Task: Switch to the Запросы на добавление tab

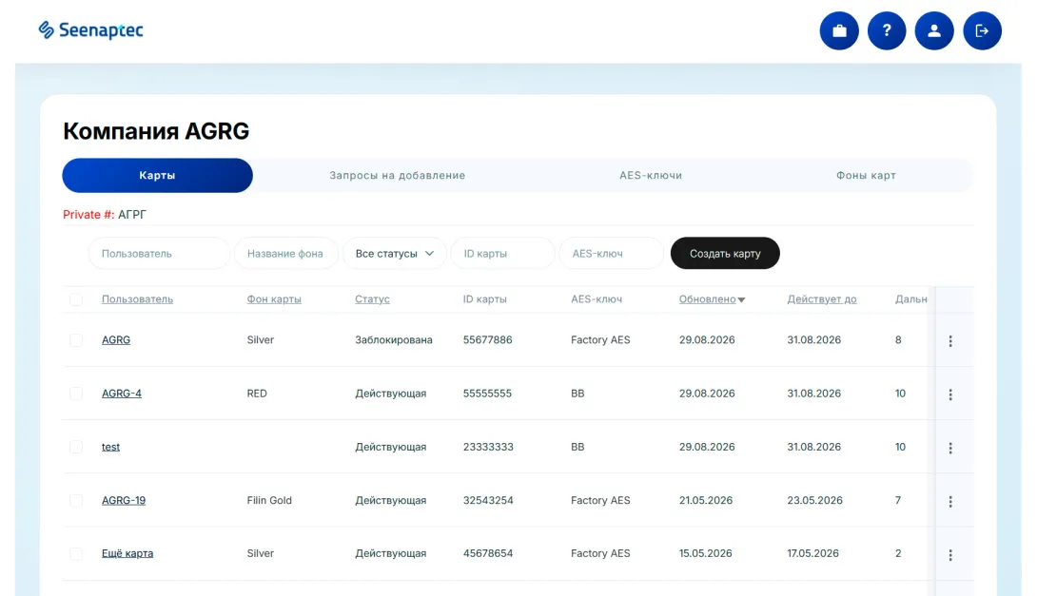Action: pos(398,175)
